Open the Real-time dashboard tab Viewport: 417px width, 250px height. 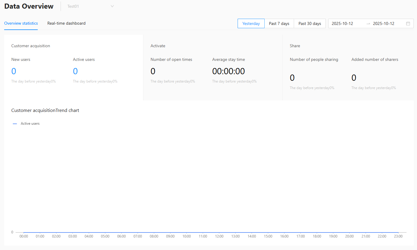pyautogui.click(x=67, y=23)
